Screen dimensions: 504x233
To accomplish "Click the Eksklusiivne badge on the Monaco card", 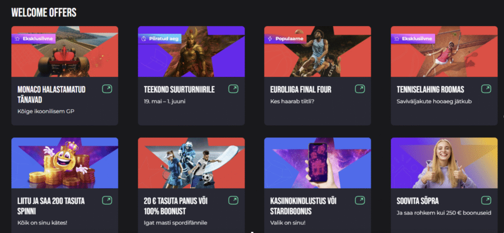I will [34, 39].
